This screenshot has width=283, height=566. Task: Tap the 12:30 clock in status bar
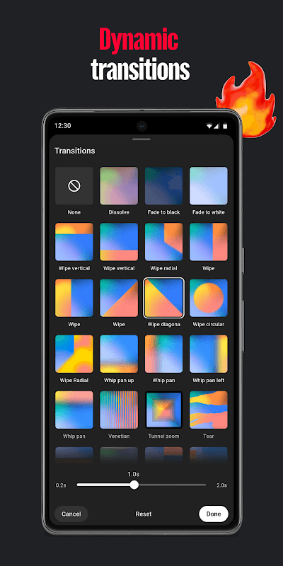click(62, 126)
